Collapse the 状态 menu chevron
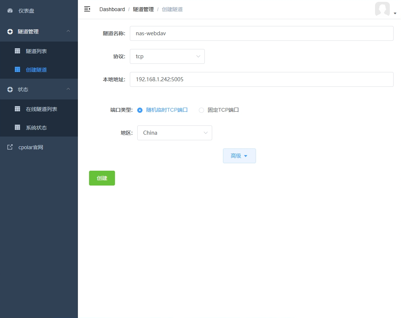The width and height of the screenshot is (401, 318). [x=68, y=89]
